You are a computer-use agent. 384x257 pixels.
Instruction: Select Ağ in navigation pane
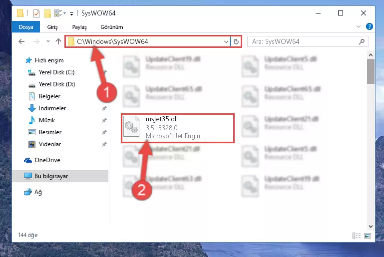click(38, 192)
